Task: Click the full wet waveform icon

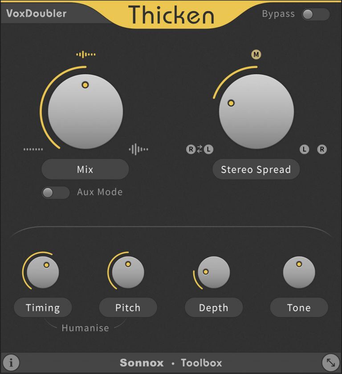Action: [138, 149]
